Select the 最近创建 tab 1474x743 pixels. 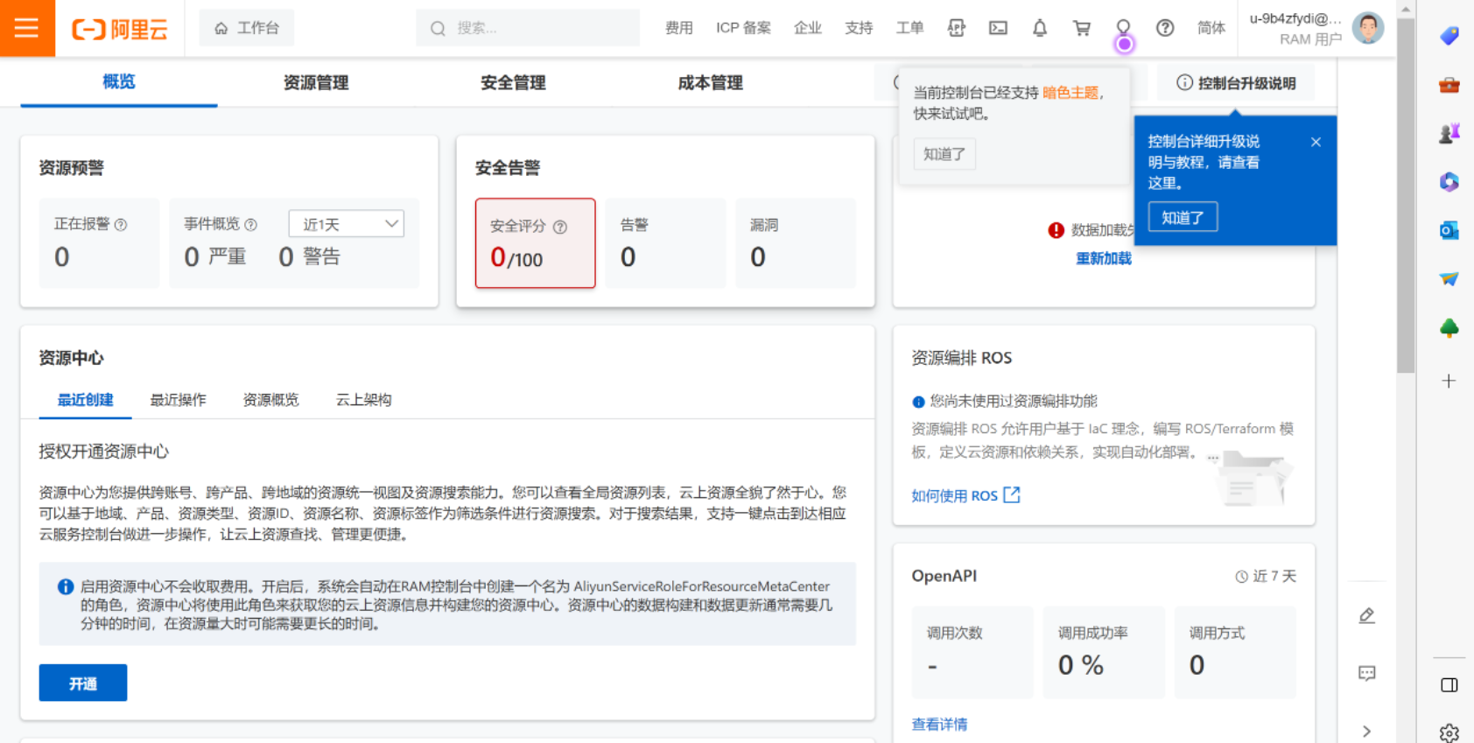point(85,400)
